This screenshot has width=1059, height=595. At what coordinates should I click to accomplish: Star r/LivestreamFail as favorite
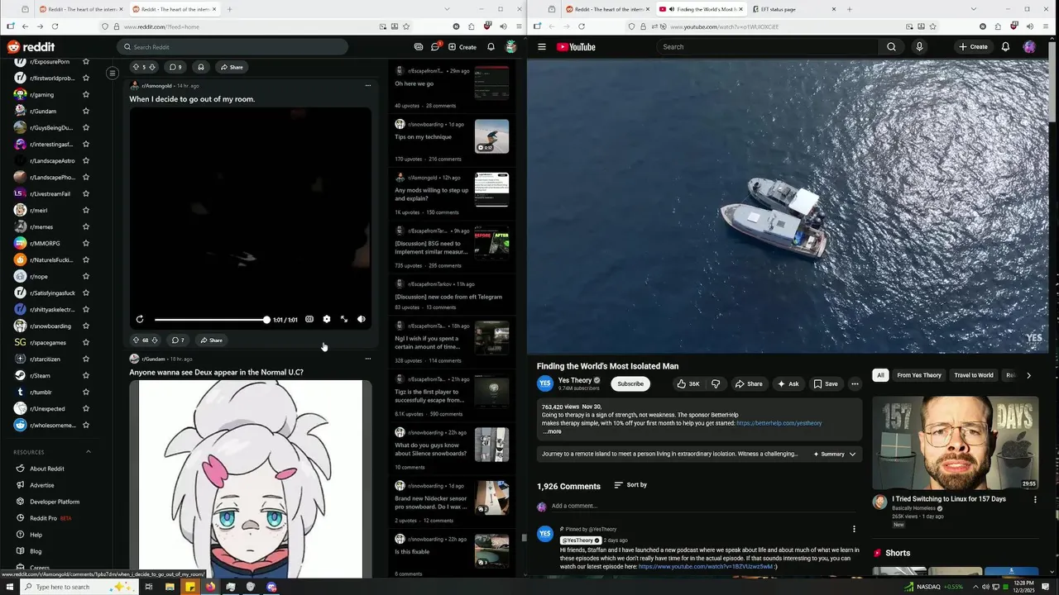[x=86, y=193]
